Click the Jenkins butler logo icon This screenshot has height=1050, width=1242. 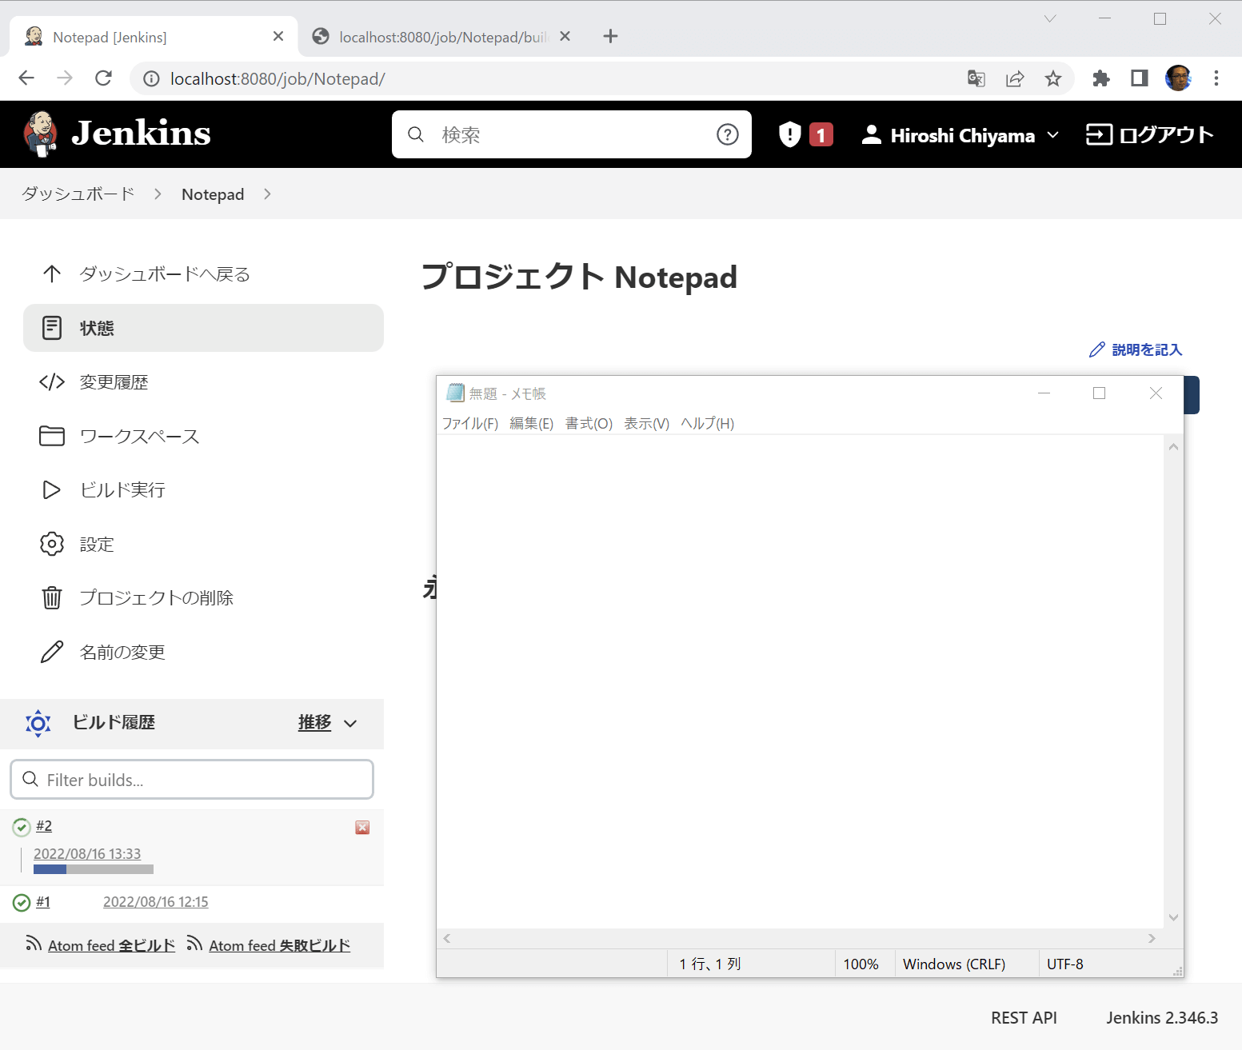(x=41, y=134)
